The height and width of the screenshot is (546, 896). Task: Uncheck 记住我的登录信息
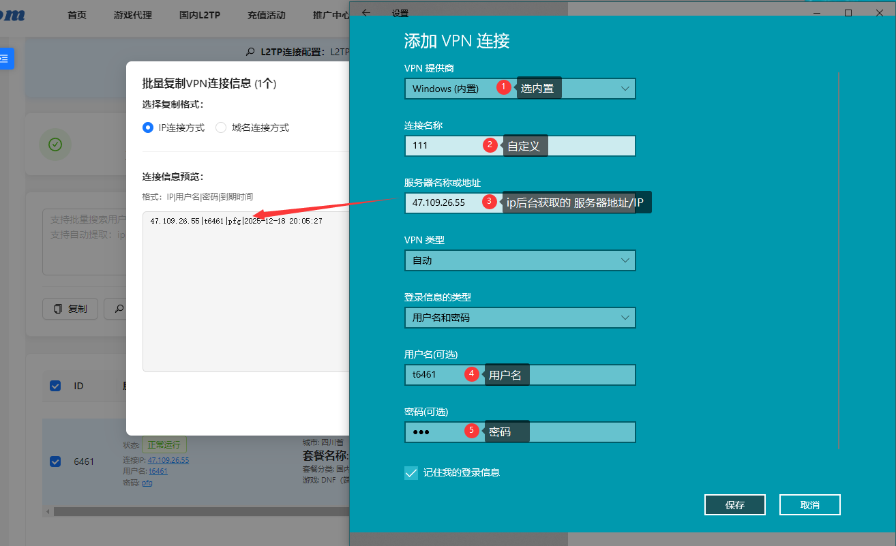pos(410,472)
